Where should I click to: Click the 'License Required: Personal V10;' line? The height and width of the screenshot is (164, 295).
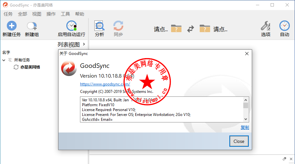(109, 110)
